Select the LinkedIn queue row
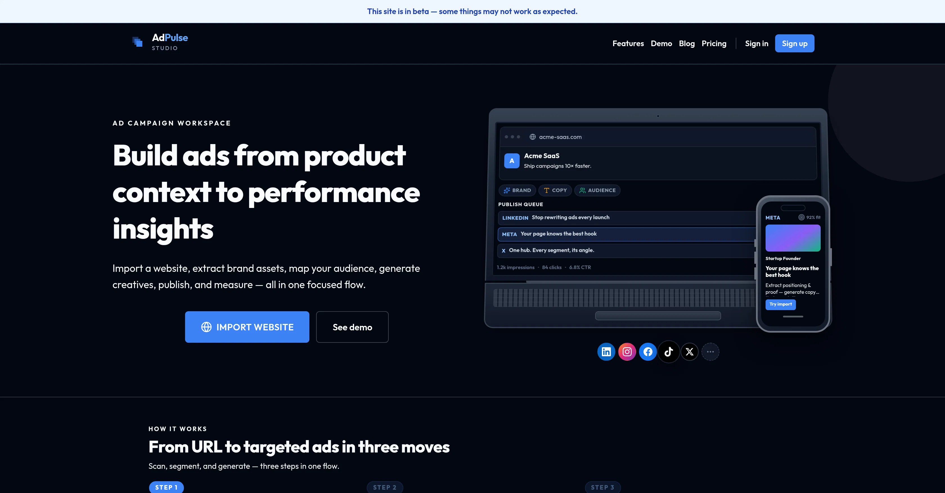 [x=627, y=218]
